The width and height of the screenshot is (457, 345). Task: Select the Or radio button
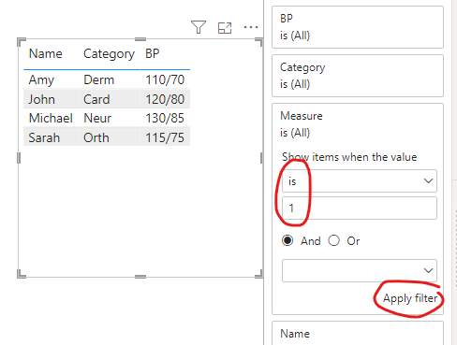334,240
